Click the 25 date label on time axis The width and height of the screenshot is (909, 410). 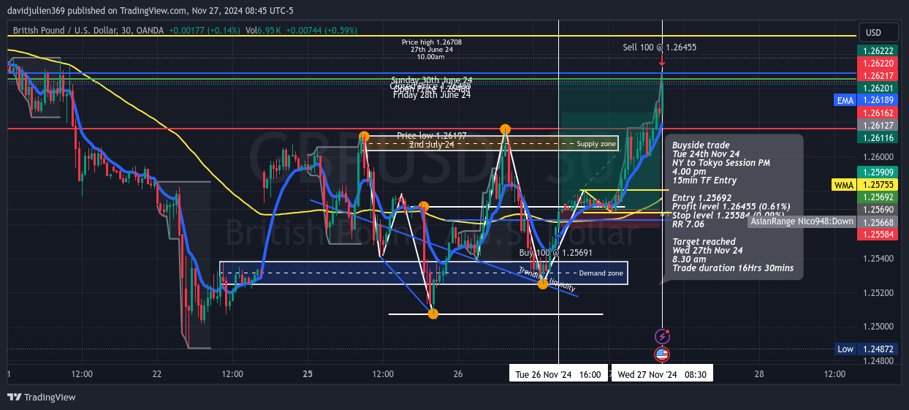308,374
